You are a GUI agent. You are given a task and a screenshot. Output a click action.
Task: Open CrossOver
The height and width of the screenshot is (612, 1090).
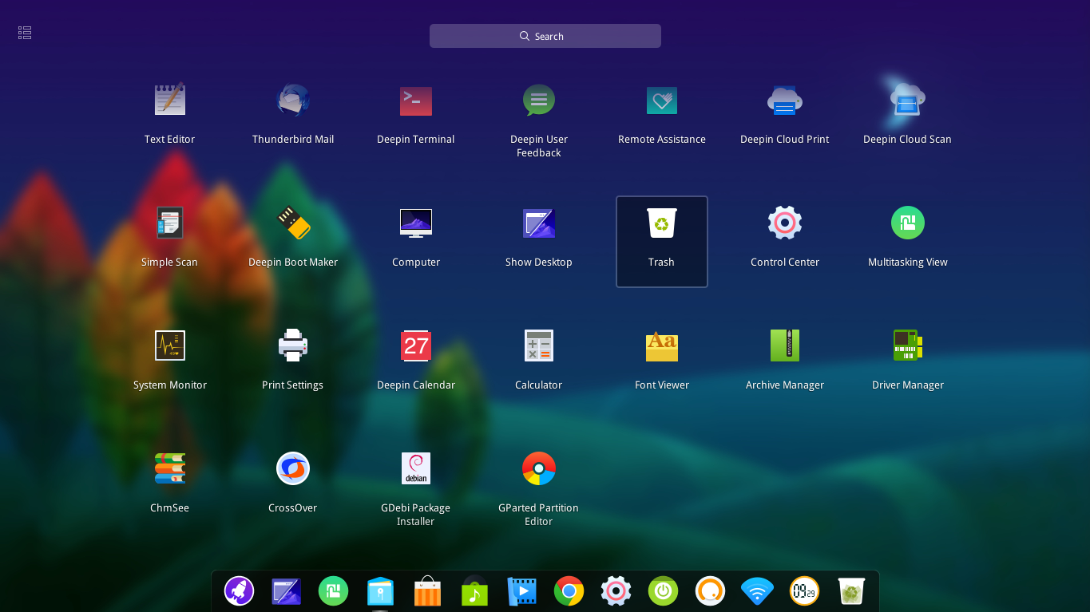point(292,479)
